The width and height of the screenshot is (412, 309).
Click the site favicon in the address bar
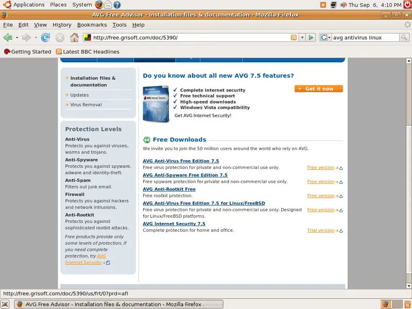[x=88, y=38]
